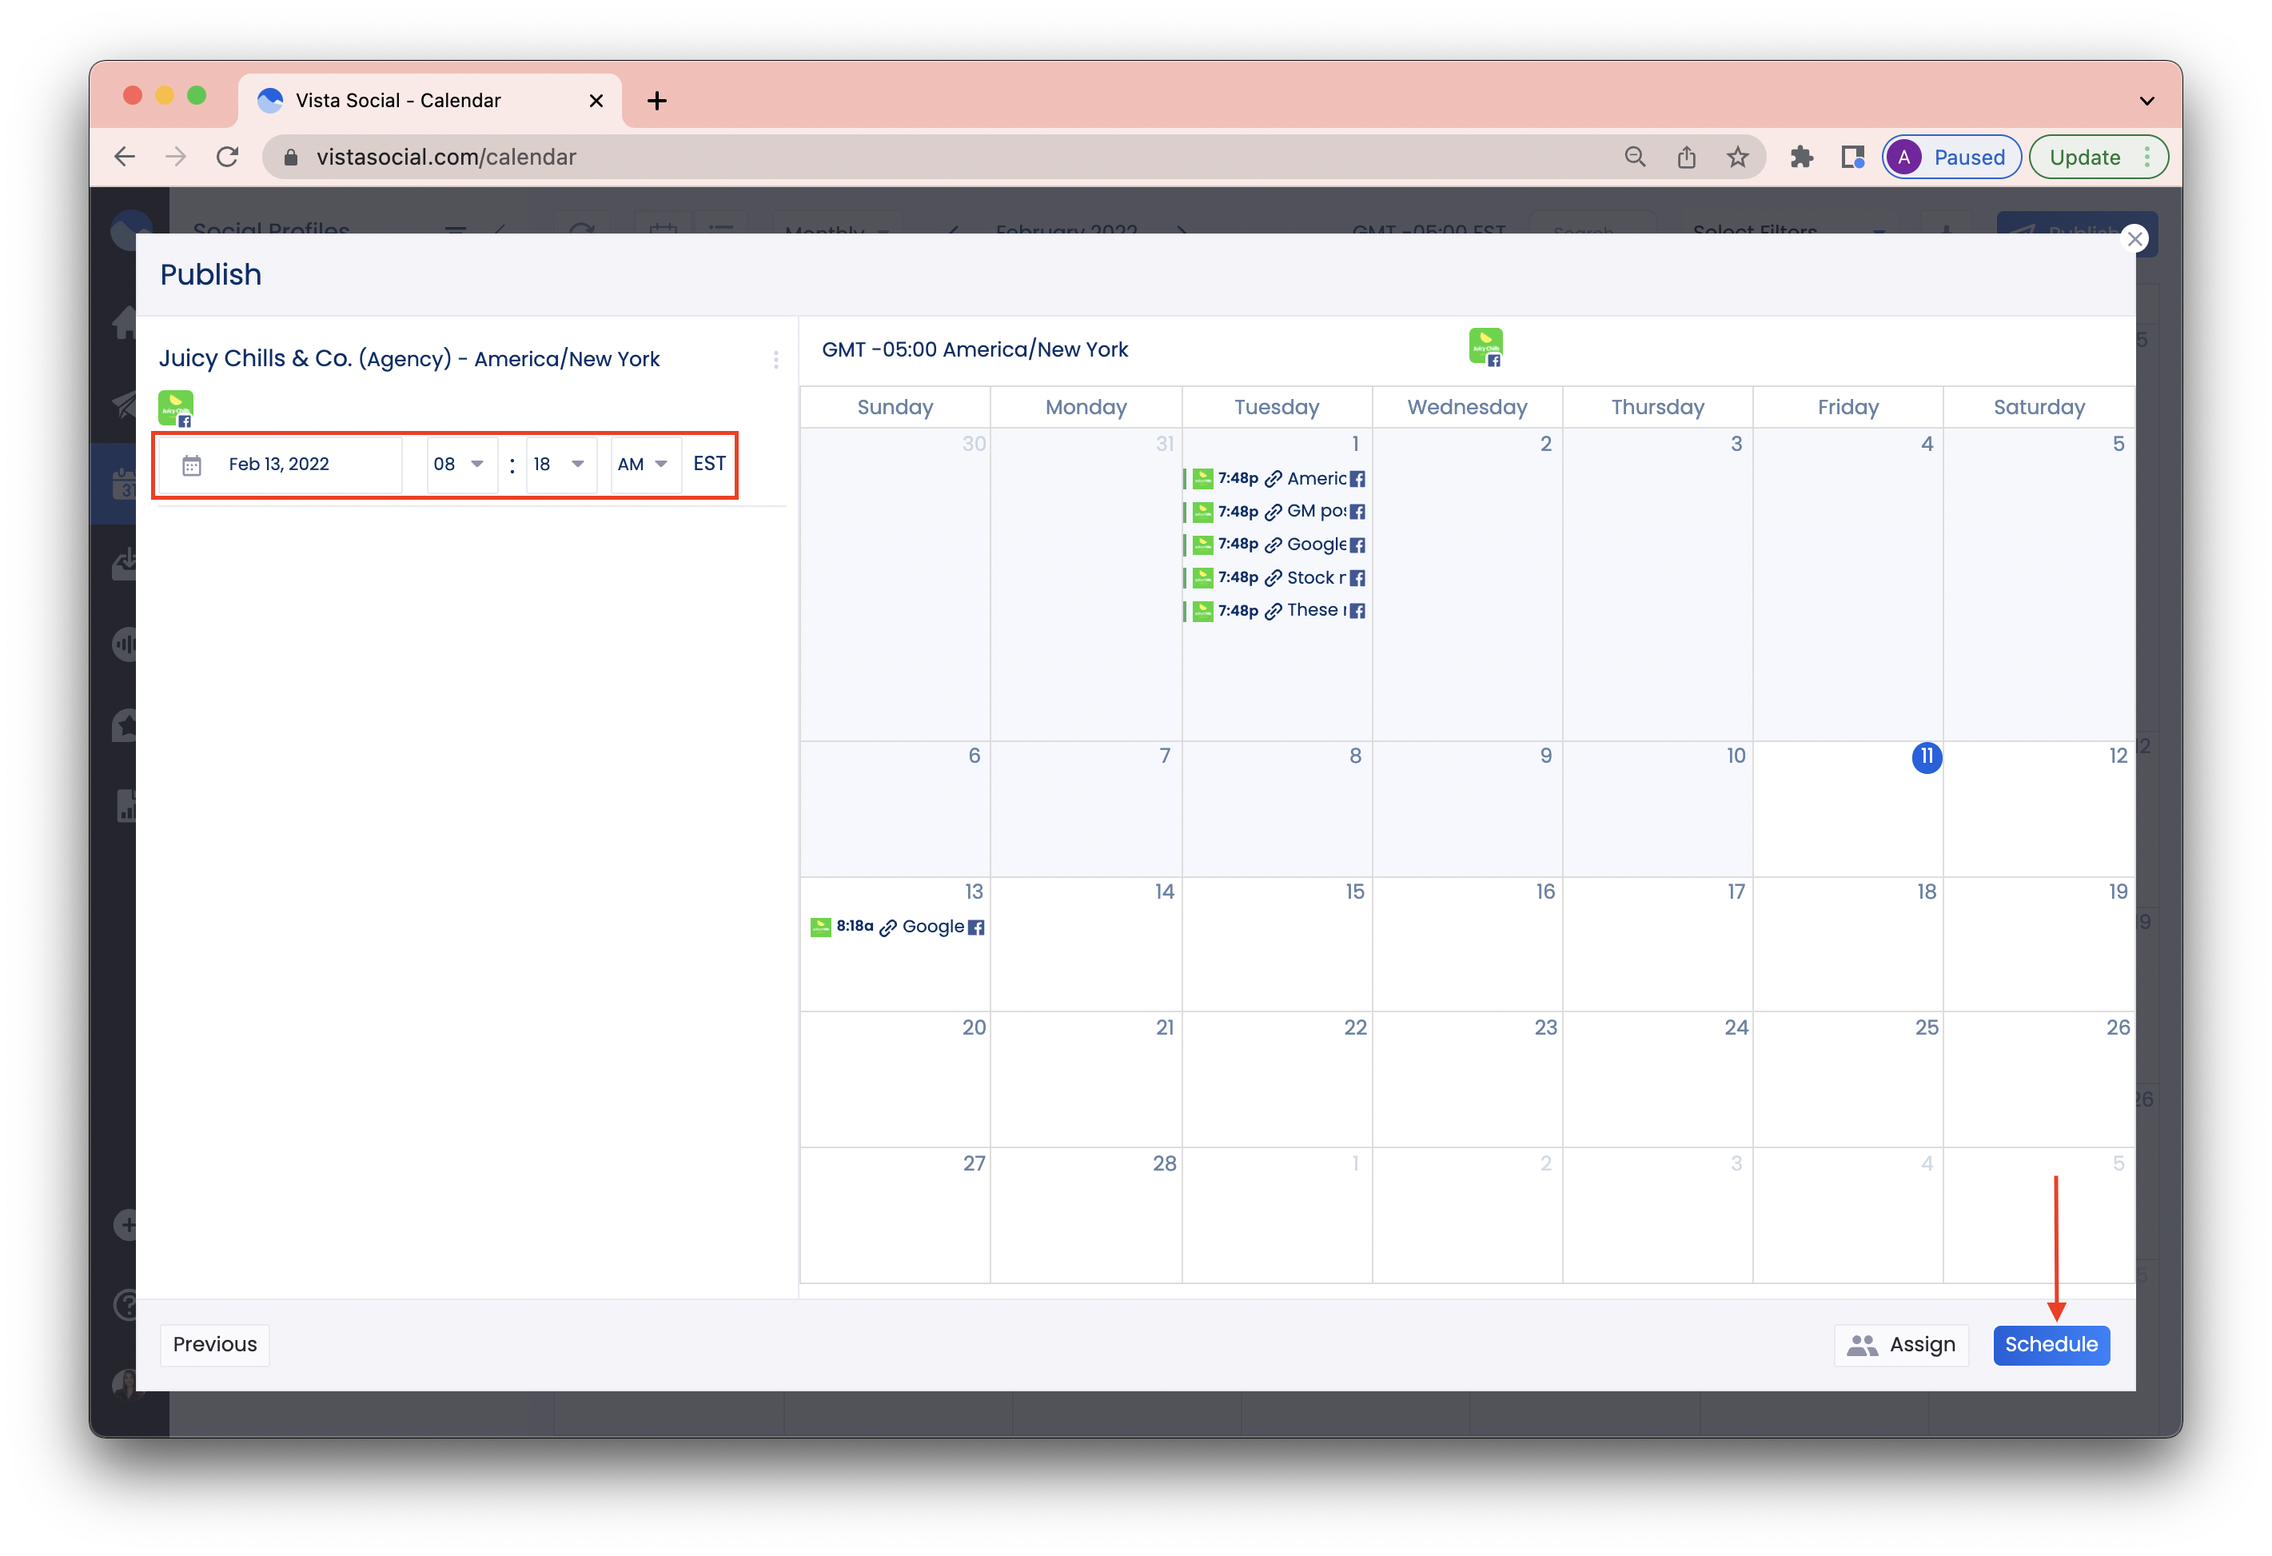Click the Chrome Update button
This screenshot has width=2272, height=1556.
tap(2098, 157)
